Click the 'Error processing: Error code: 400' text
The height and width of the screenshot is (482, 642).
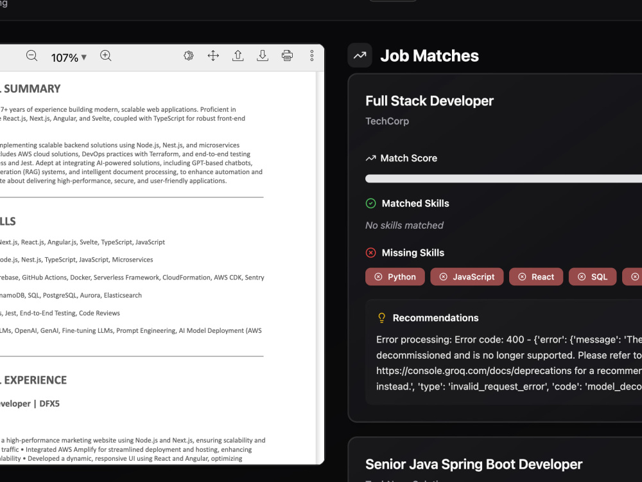click(450, 339)
